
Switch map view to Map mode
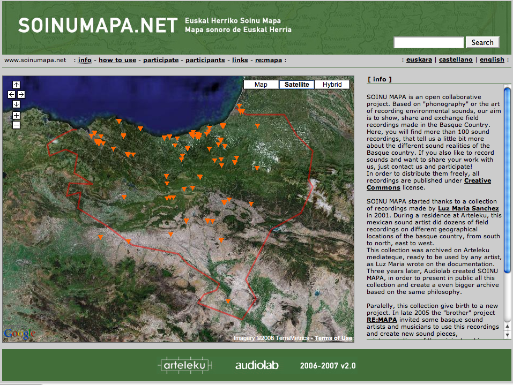(261, 85)
